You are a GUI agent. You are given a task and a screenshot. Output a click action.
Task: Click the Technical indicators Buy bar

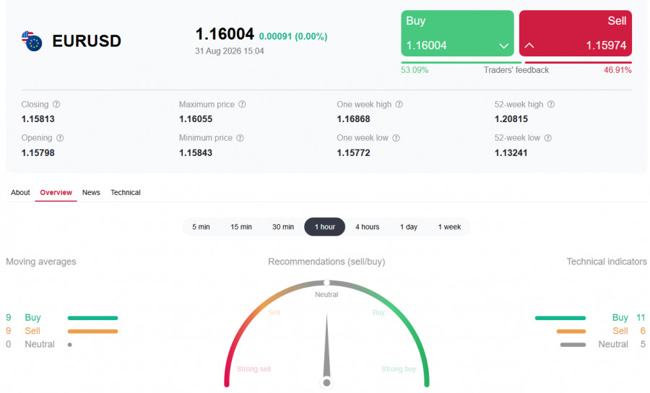point(560,318)
